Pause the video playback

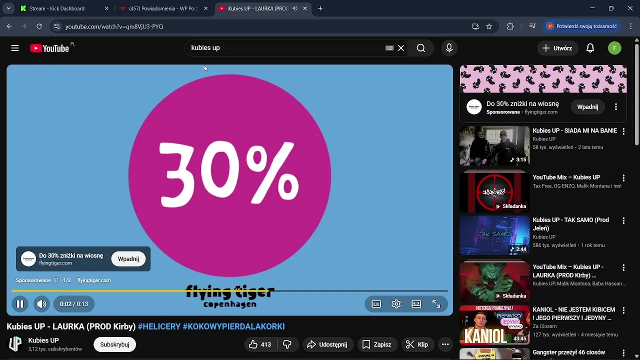click(x=20, y=303)
